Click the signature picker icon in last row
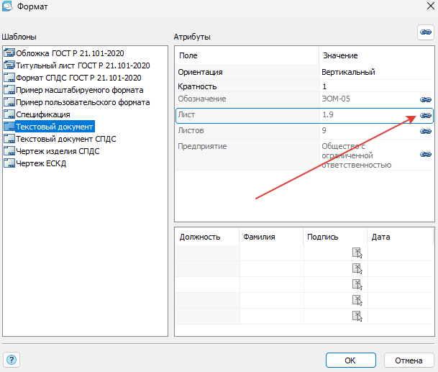The width and height of the screenshot is (438, 372). [356, 316]
